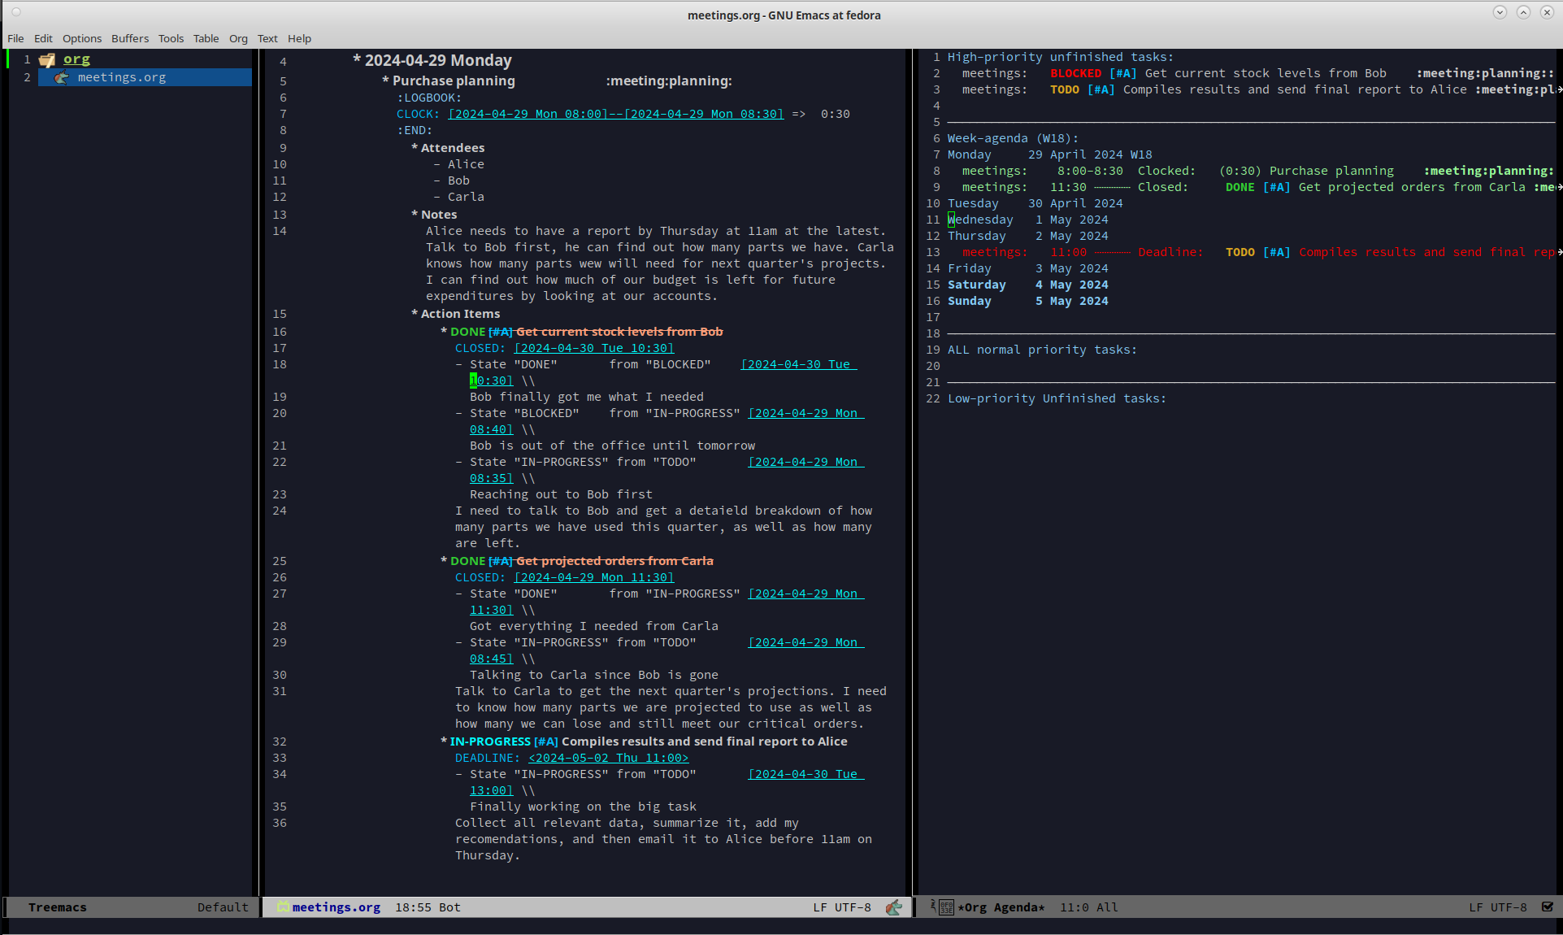The width and height of the screenshot is (1563, 935).
Task: Open the Org menu
Action: coord(237,38)
